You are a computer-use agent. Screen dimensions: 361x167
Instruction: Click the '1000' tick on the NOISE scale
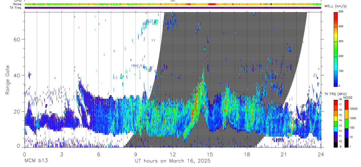pos(353,118)
